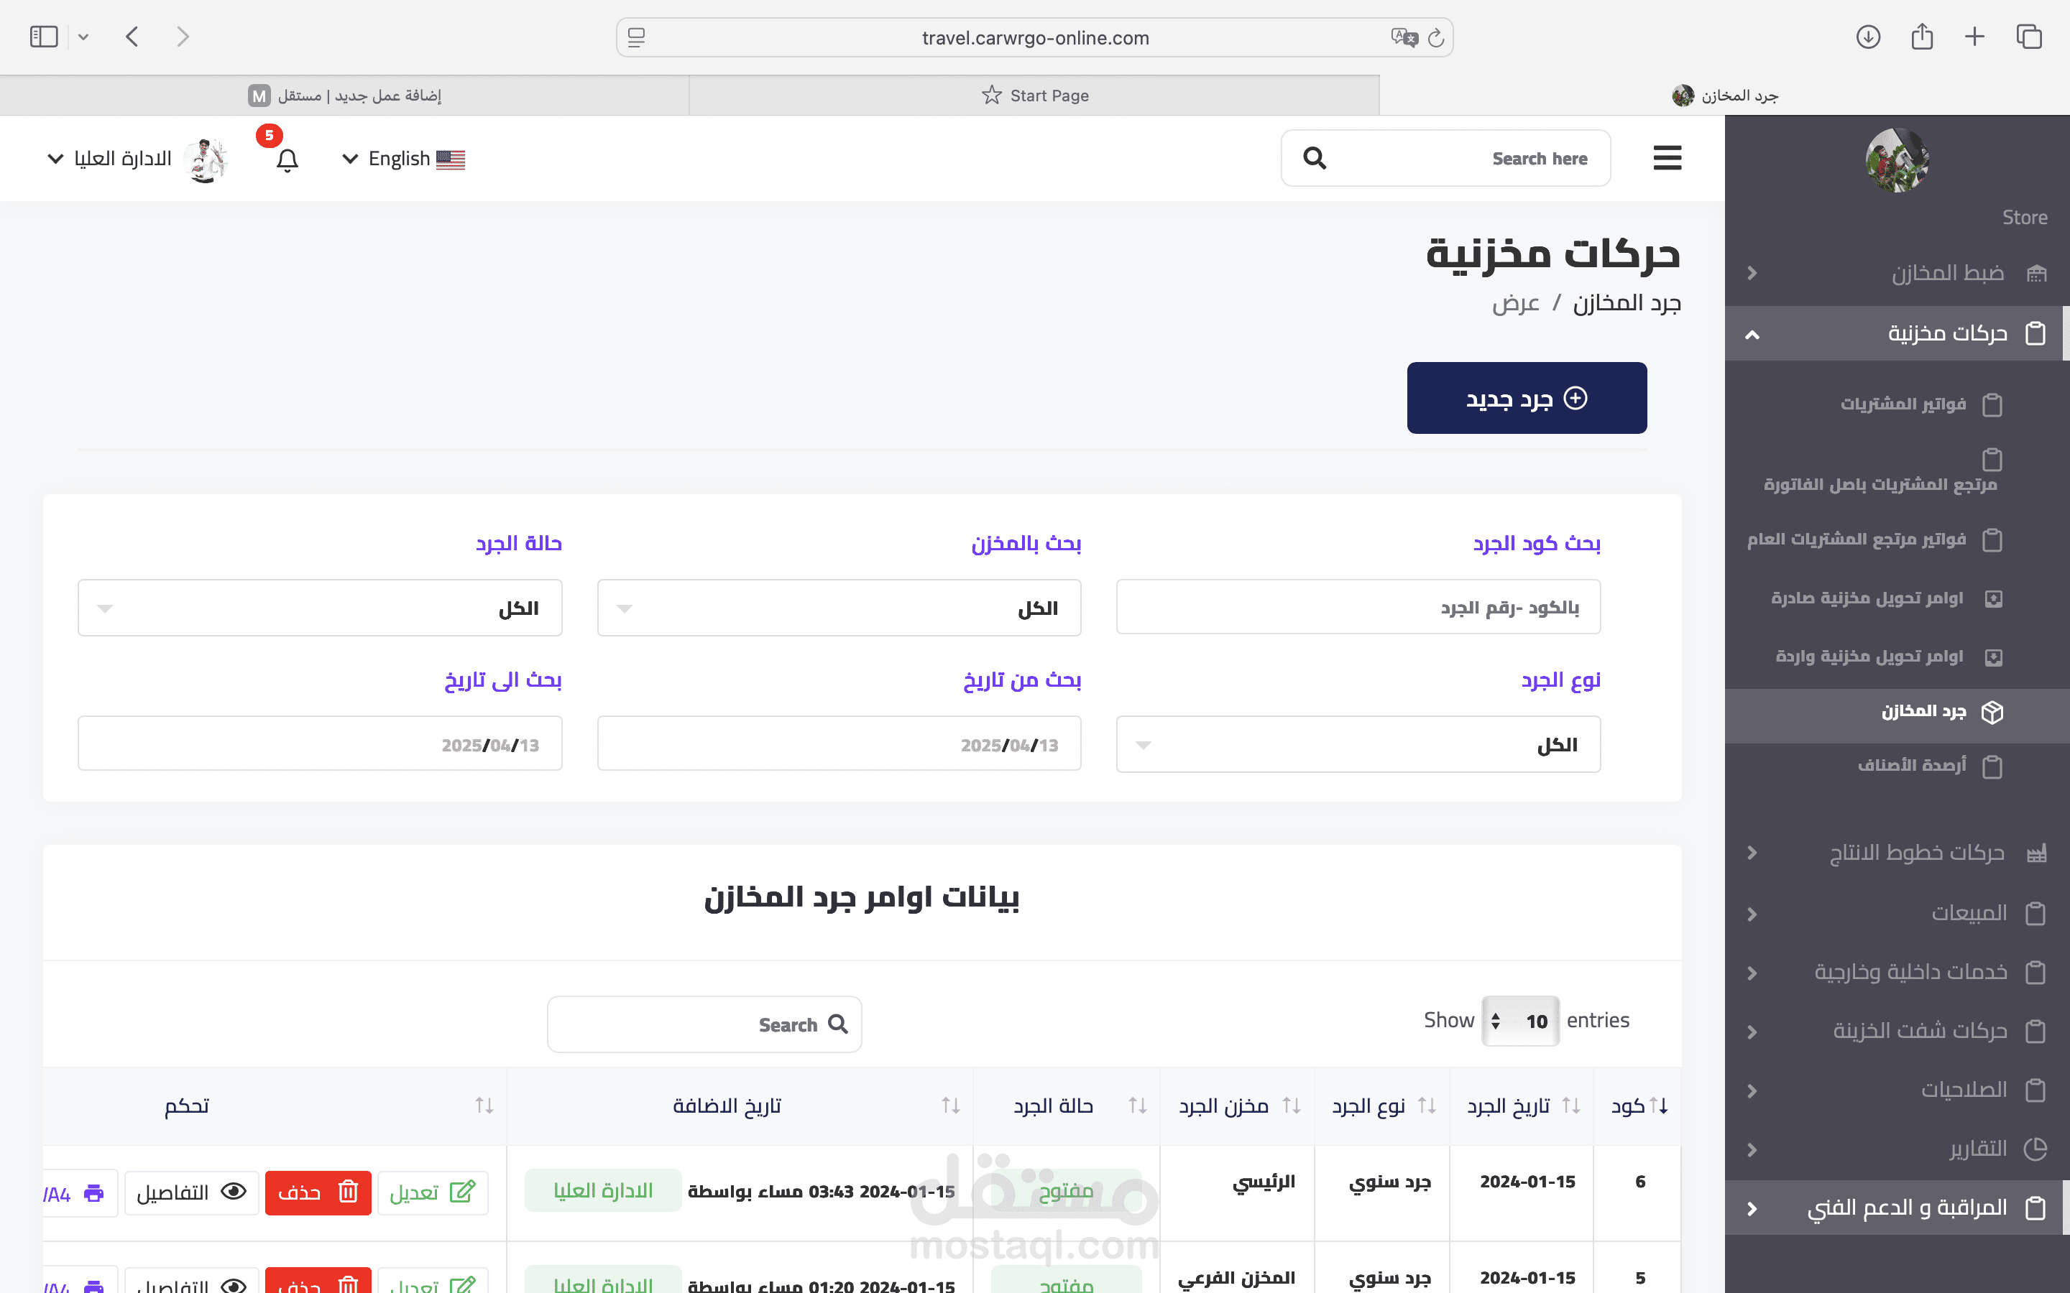Open فواتير المشتريات sidebar item
The height and width of the screenshot is (1293, 2070).
[1903, 404]
